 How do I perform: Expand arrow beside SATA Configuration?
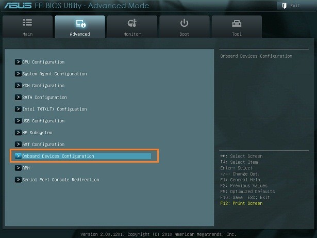click(18, 97)
